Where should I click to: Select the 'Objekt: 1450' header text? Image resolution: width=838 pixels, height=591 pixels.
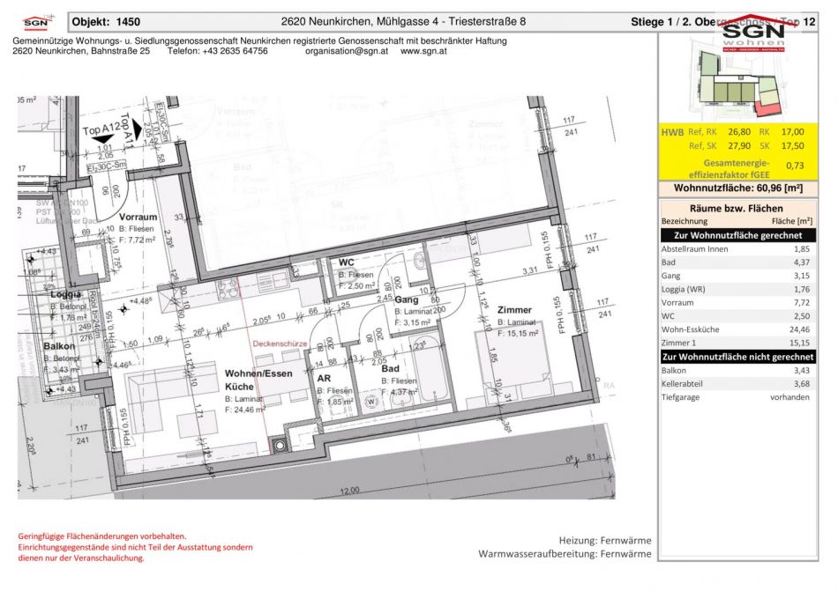[x=106, y=22]
